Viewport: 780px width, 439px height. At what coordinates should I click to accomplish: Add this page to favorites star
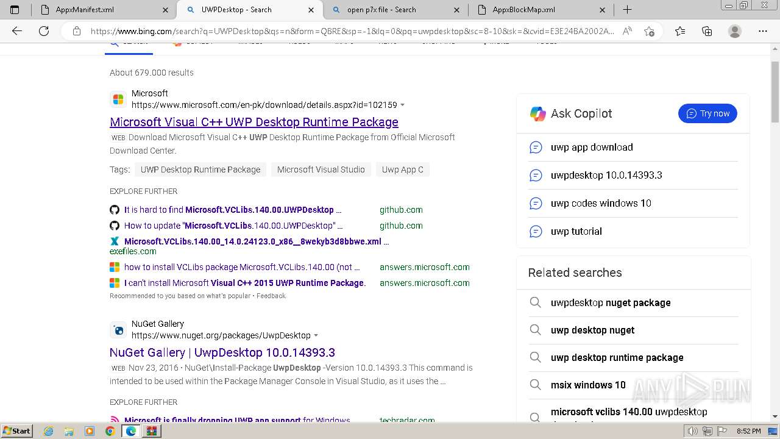tap(649, 31)
